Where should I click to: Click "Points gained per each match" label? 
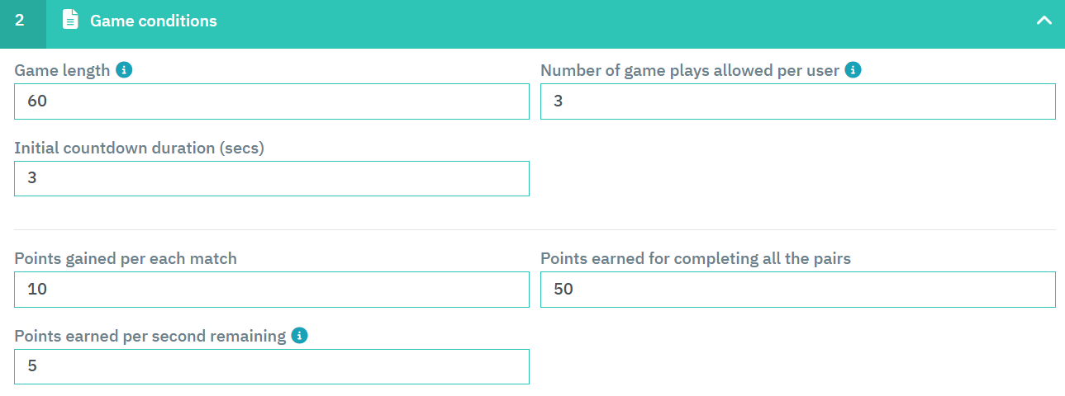[x=126, y=258]
